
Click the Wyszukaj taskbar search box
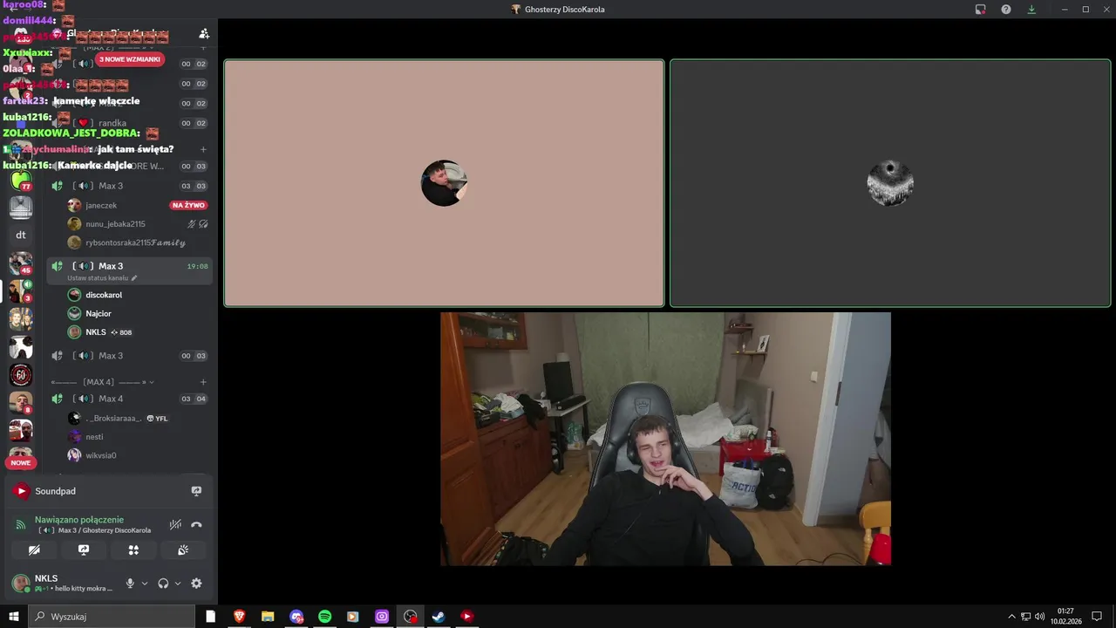coord(112,617)
